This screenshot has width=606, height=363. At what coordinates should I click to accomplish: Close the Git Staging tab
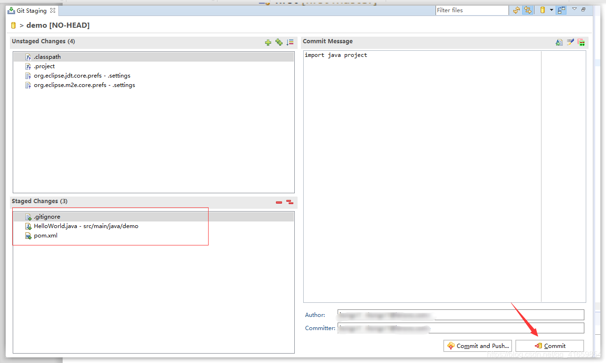coord(53,10)
